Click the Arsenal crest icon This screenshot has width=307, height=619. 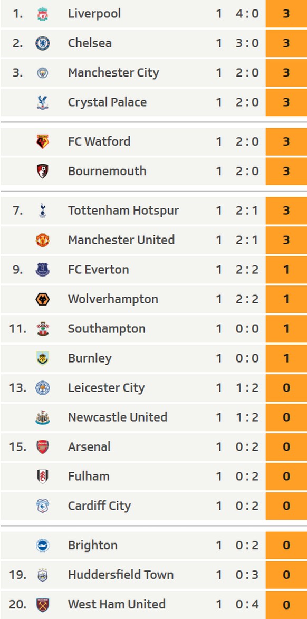point(43,447)
